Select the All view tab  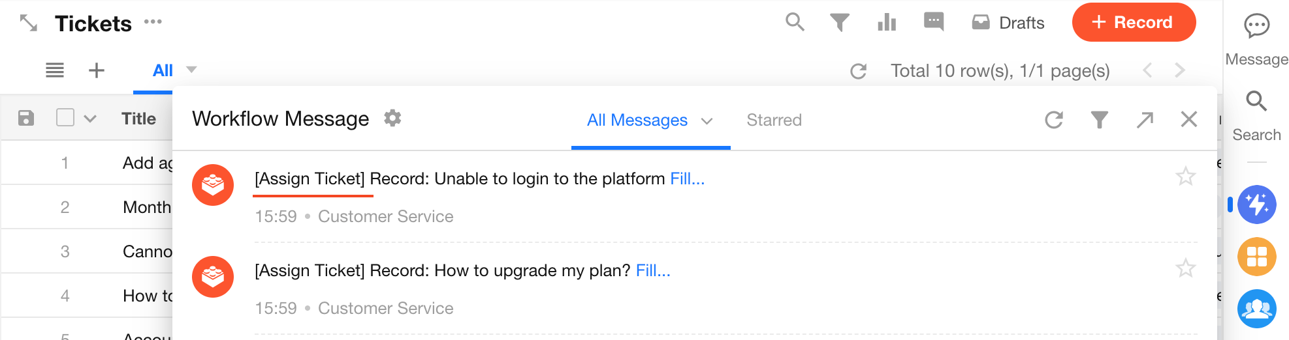click(163, 70)
